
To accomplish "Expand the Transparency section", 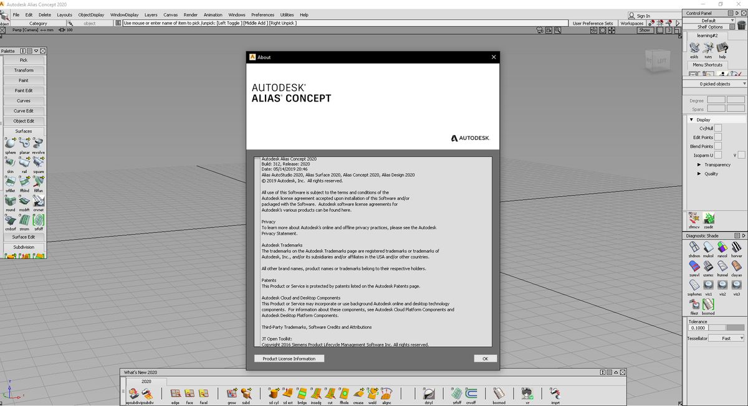I will click(x=699, y=165).
